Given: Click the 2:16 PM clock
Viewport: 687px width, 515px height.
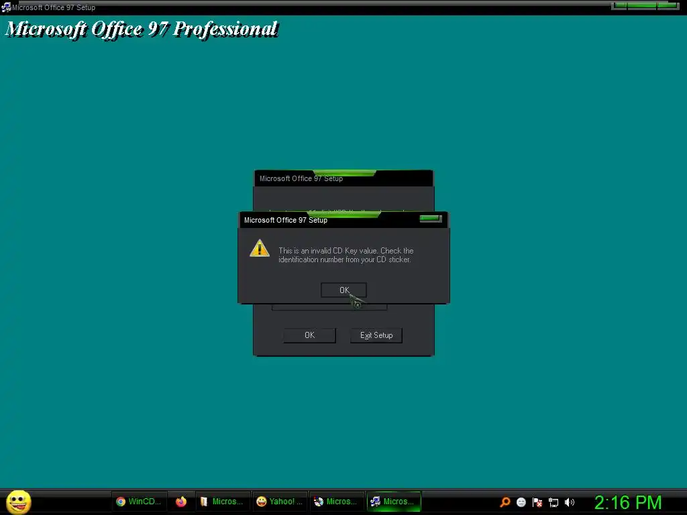Looking at the screenshot, I should click(628, 502).
